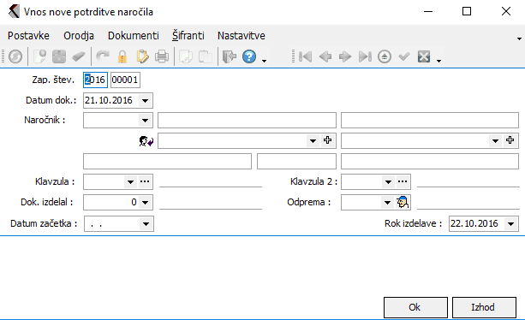Screen dimensions: 525x320
Task: Add entry with rightmost plus button
Action: pos(510,140)
